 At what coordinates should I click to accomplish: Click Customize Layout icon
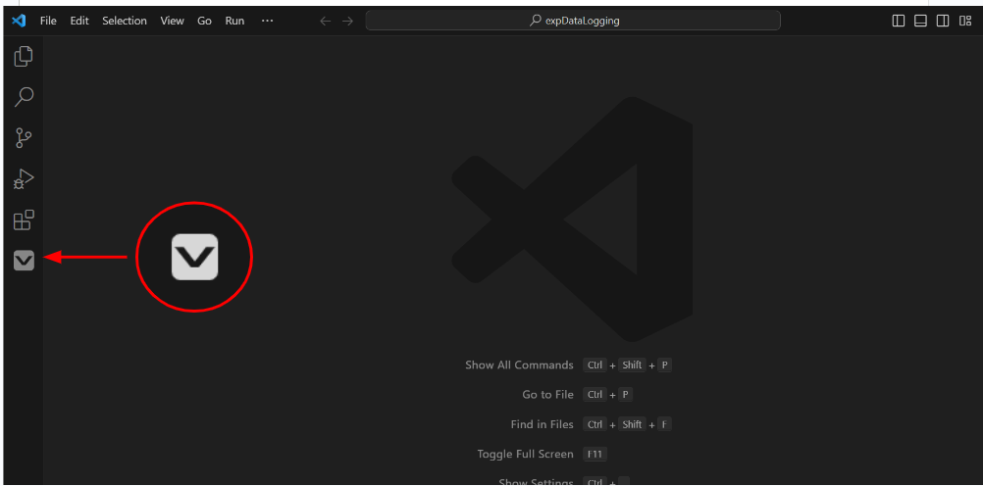click(x=964, y=21)
